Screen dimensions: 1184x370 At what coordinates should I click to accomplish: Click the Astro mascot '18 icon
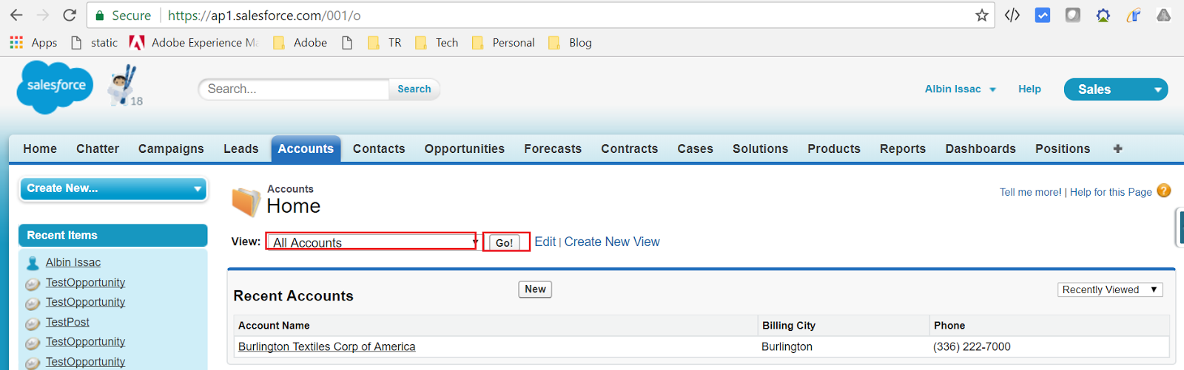125,86
